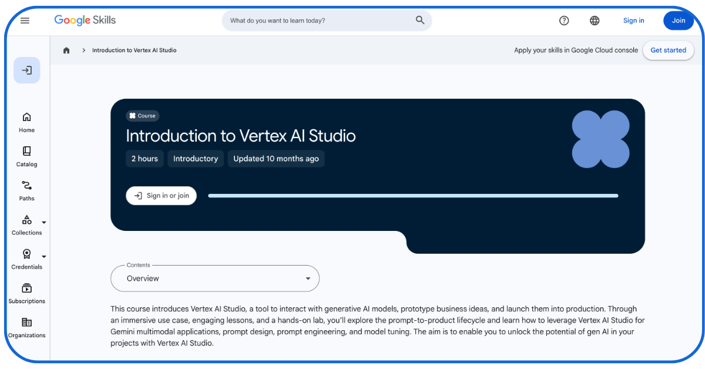
Task: Click the 'Introduction to Vertex AI Studio' banner title
Action: point(241,136)
